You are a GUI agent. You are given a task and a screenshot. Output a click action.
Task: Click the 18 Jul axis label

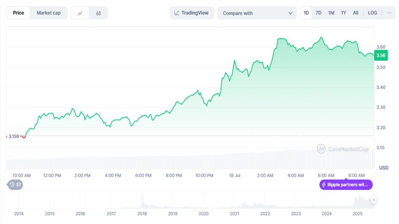[235, 175]
